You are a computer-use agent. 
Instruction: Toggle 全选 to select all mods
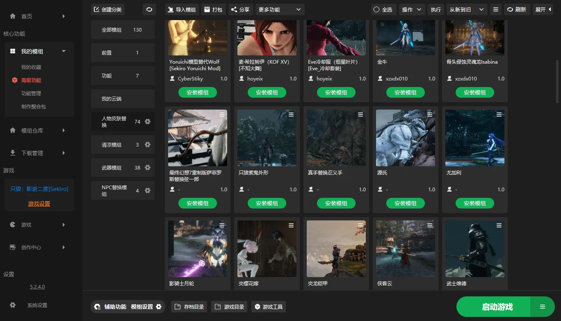click(383, 9)
